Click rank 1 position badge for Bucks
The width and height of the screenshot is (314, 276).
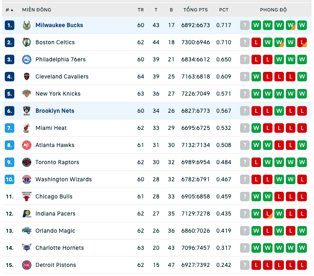(10, 25)
